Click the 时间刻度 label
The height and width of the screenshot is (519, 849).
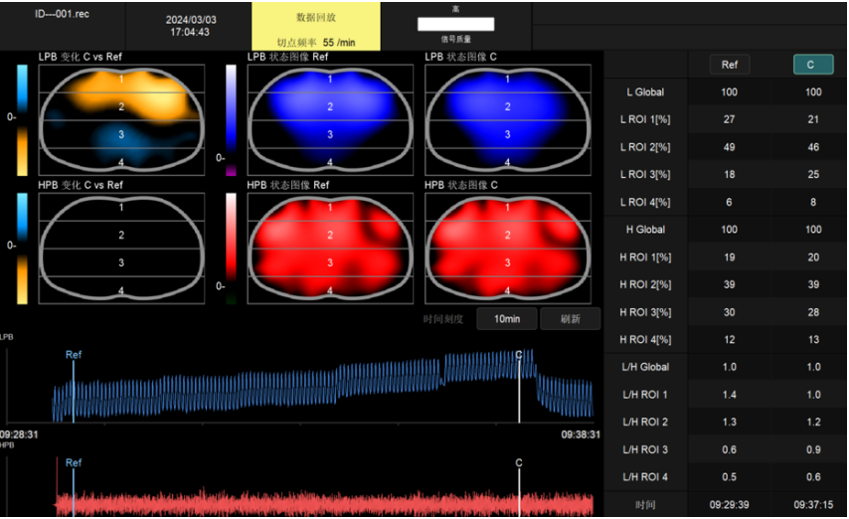point(443,319)
